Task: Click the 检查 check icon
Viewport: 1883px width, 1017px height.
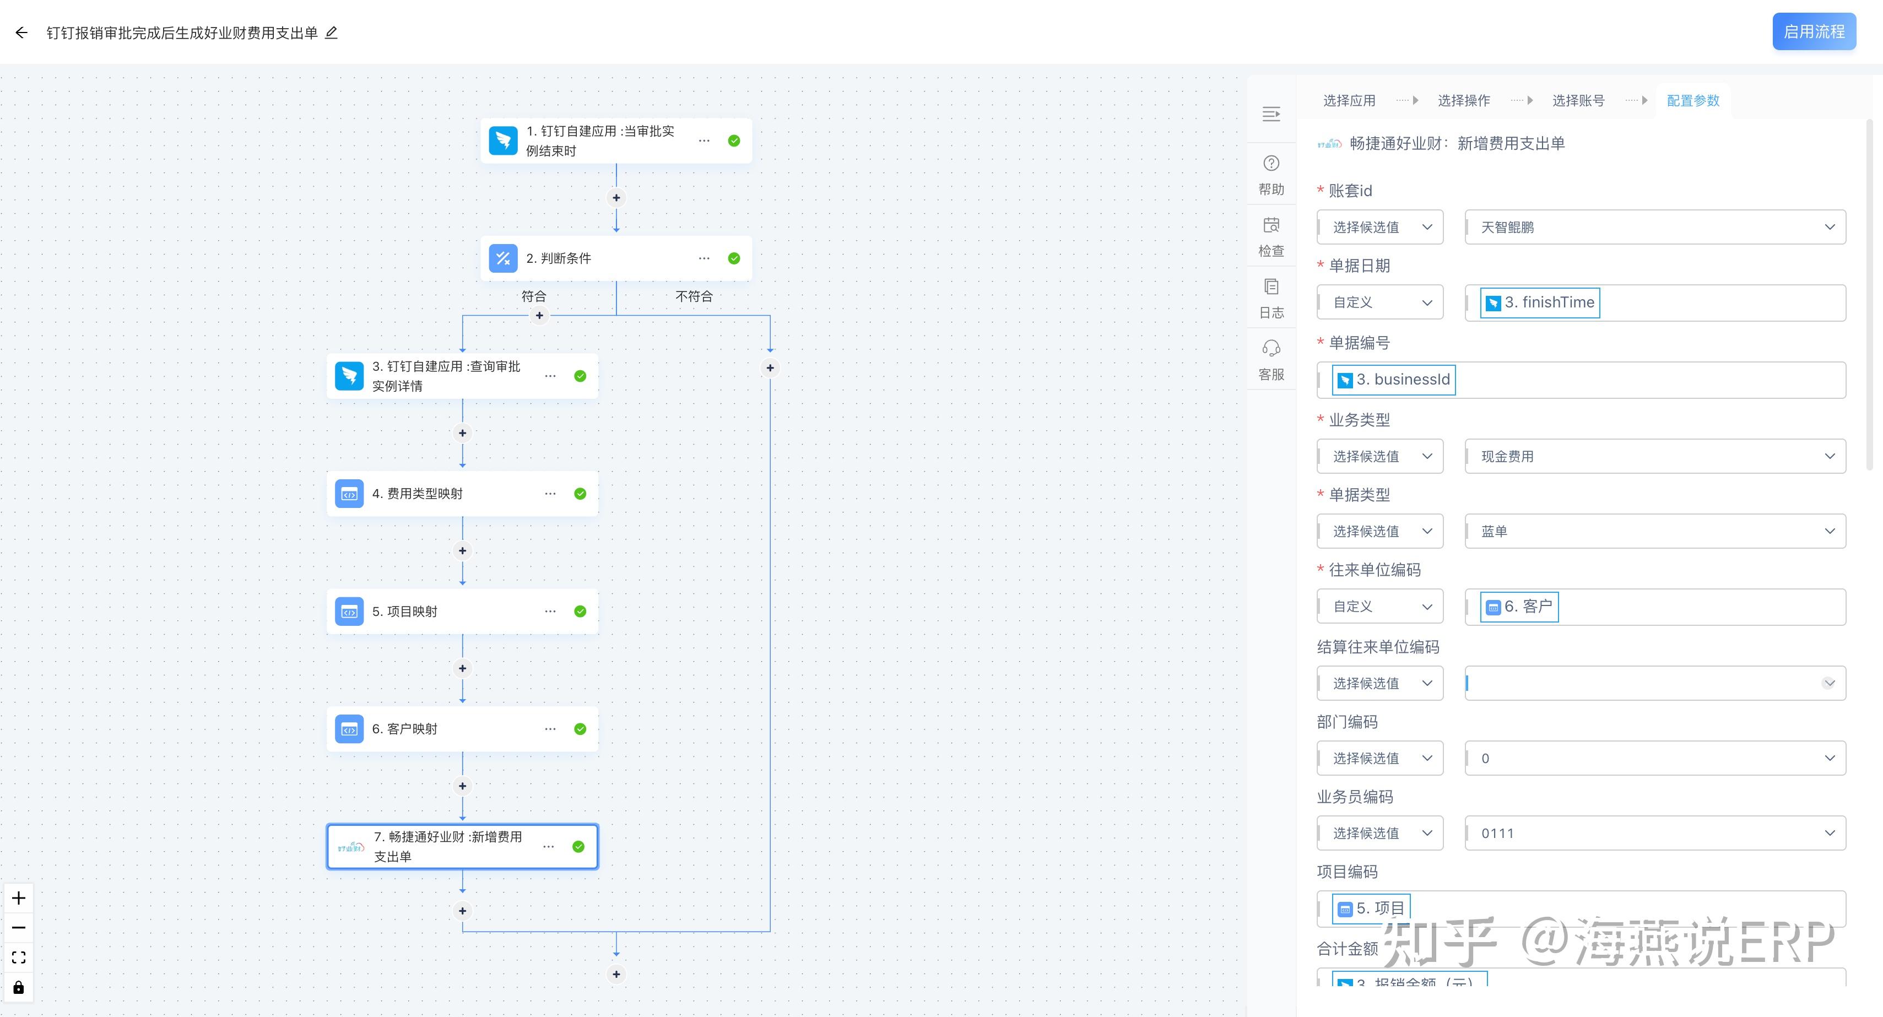Action: point(1270,225)
